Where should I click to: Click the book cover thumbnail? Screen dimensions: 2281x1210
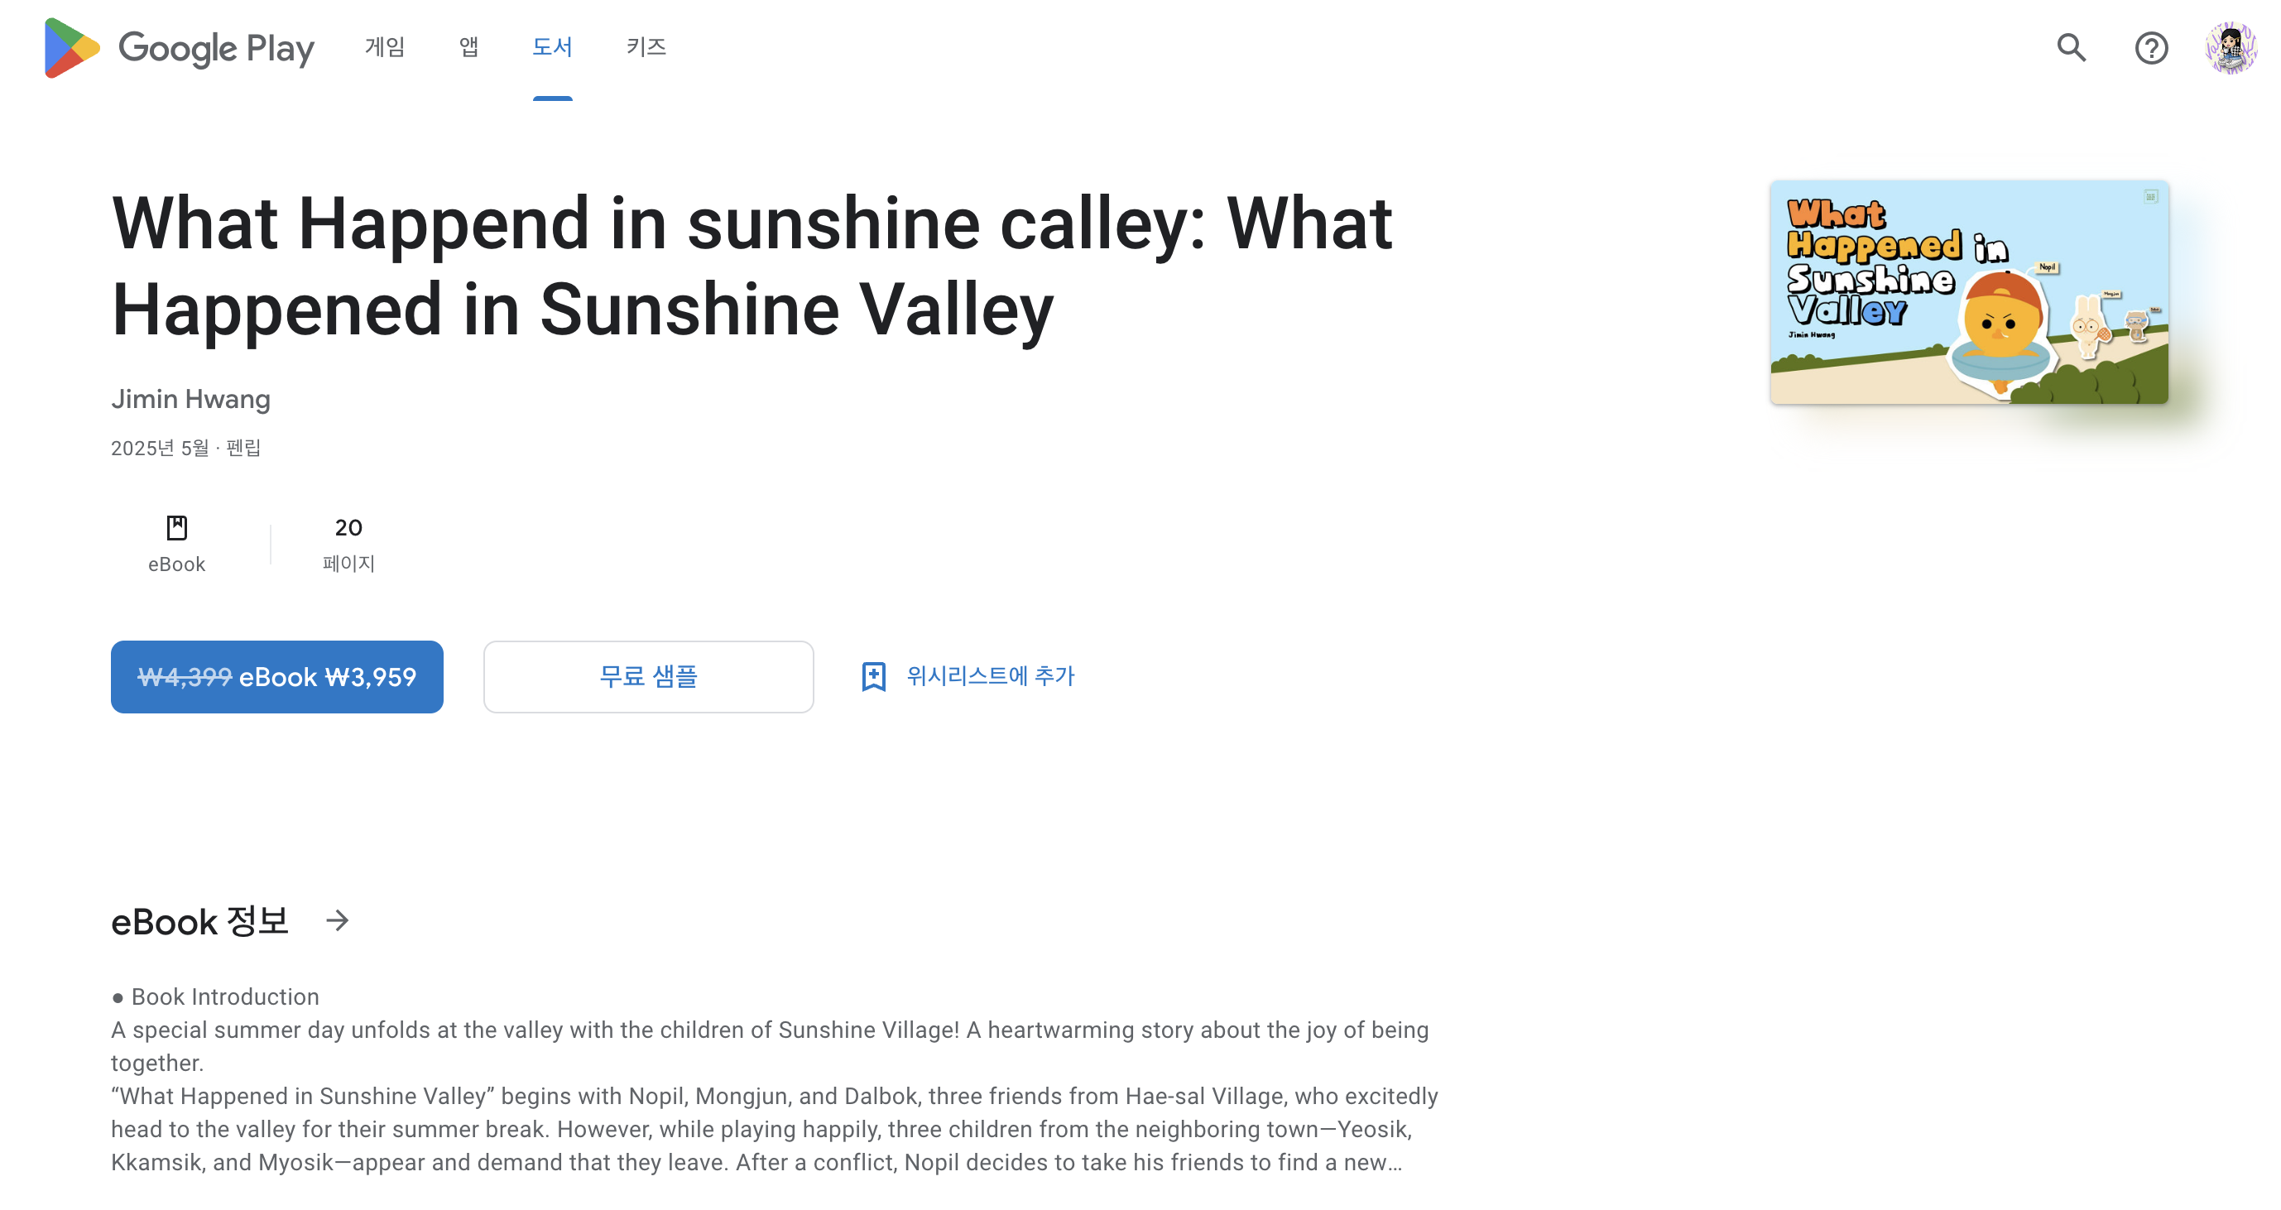(1968, 292)
